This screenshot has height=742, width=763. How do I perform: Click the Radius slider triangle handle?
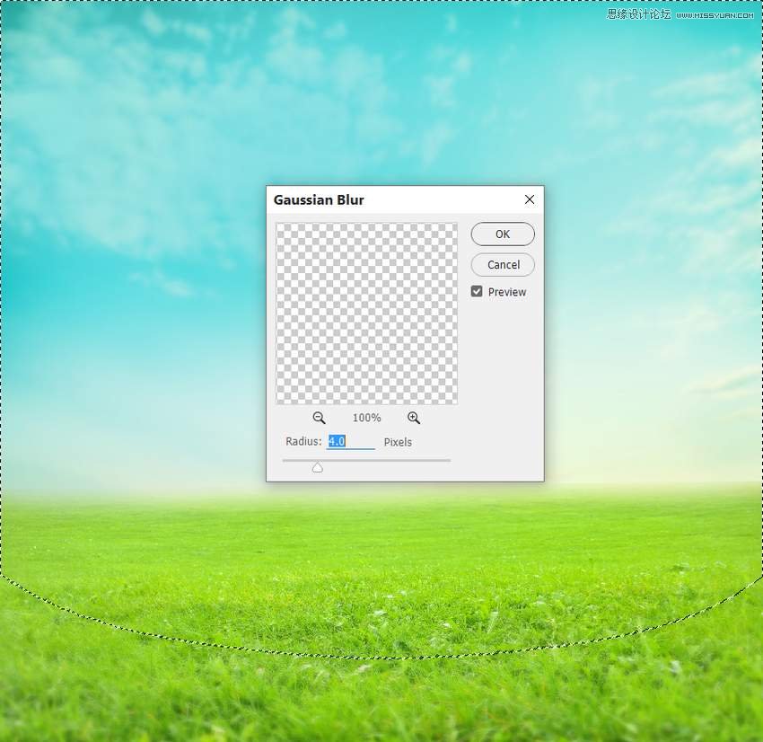(x=318, y=467)
